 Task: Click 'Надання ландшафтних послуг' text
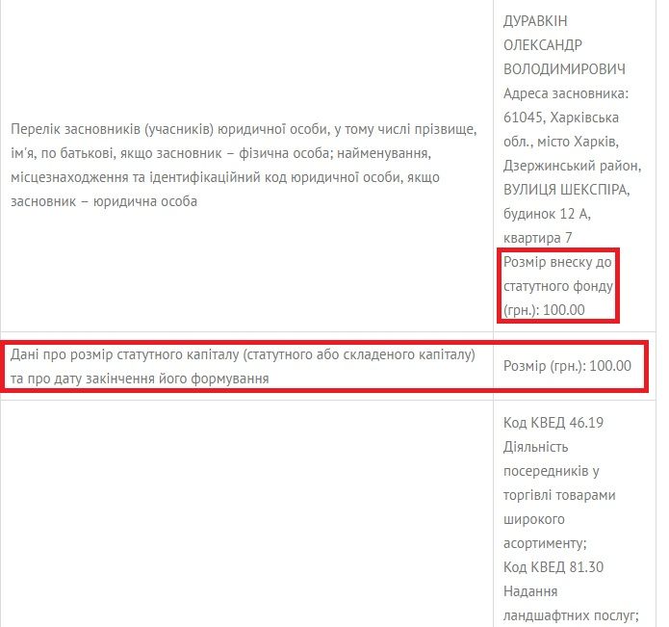click(571, 603)
